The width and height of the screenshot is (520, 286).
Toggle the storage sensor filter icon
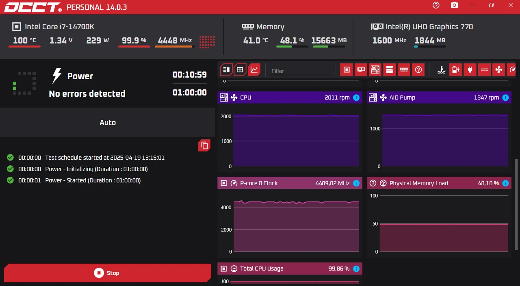click(390, 69)
